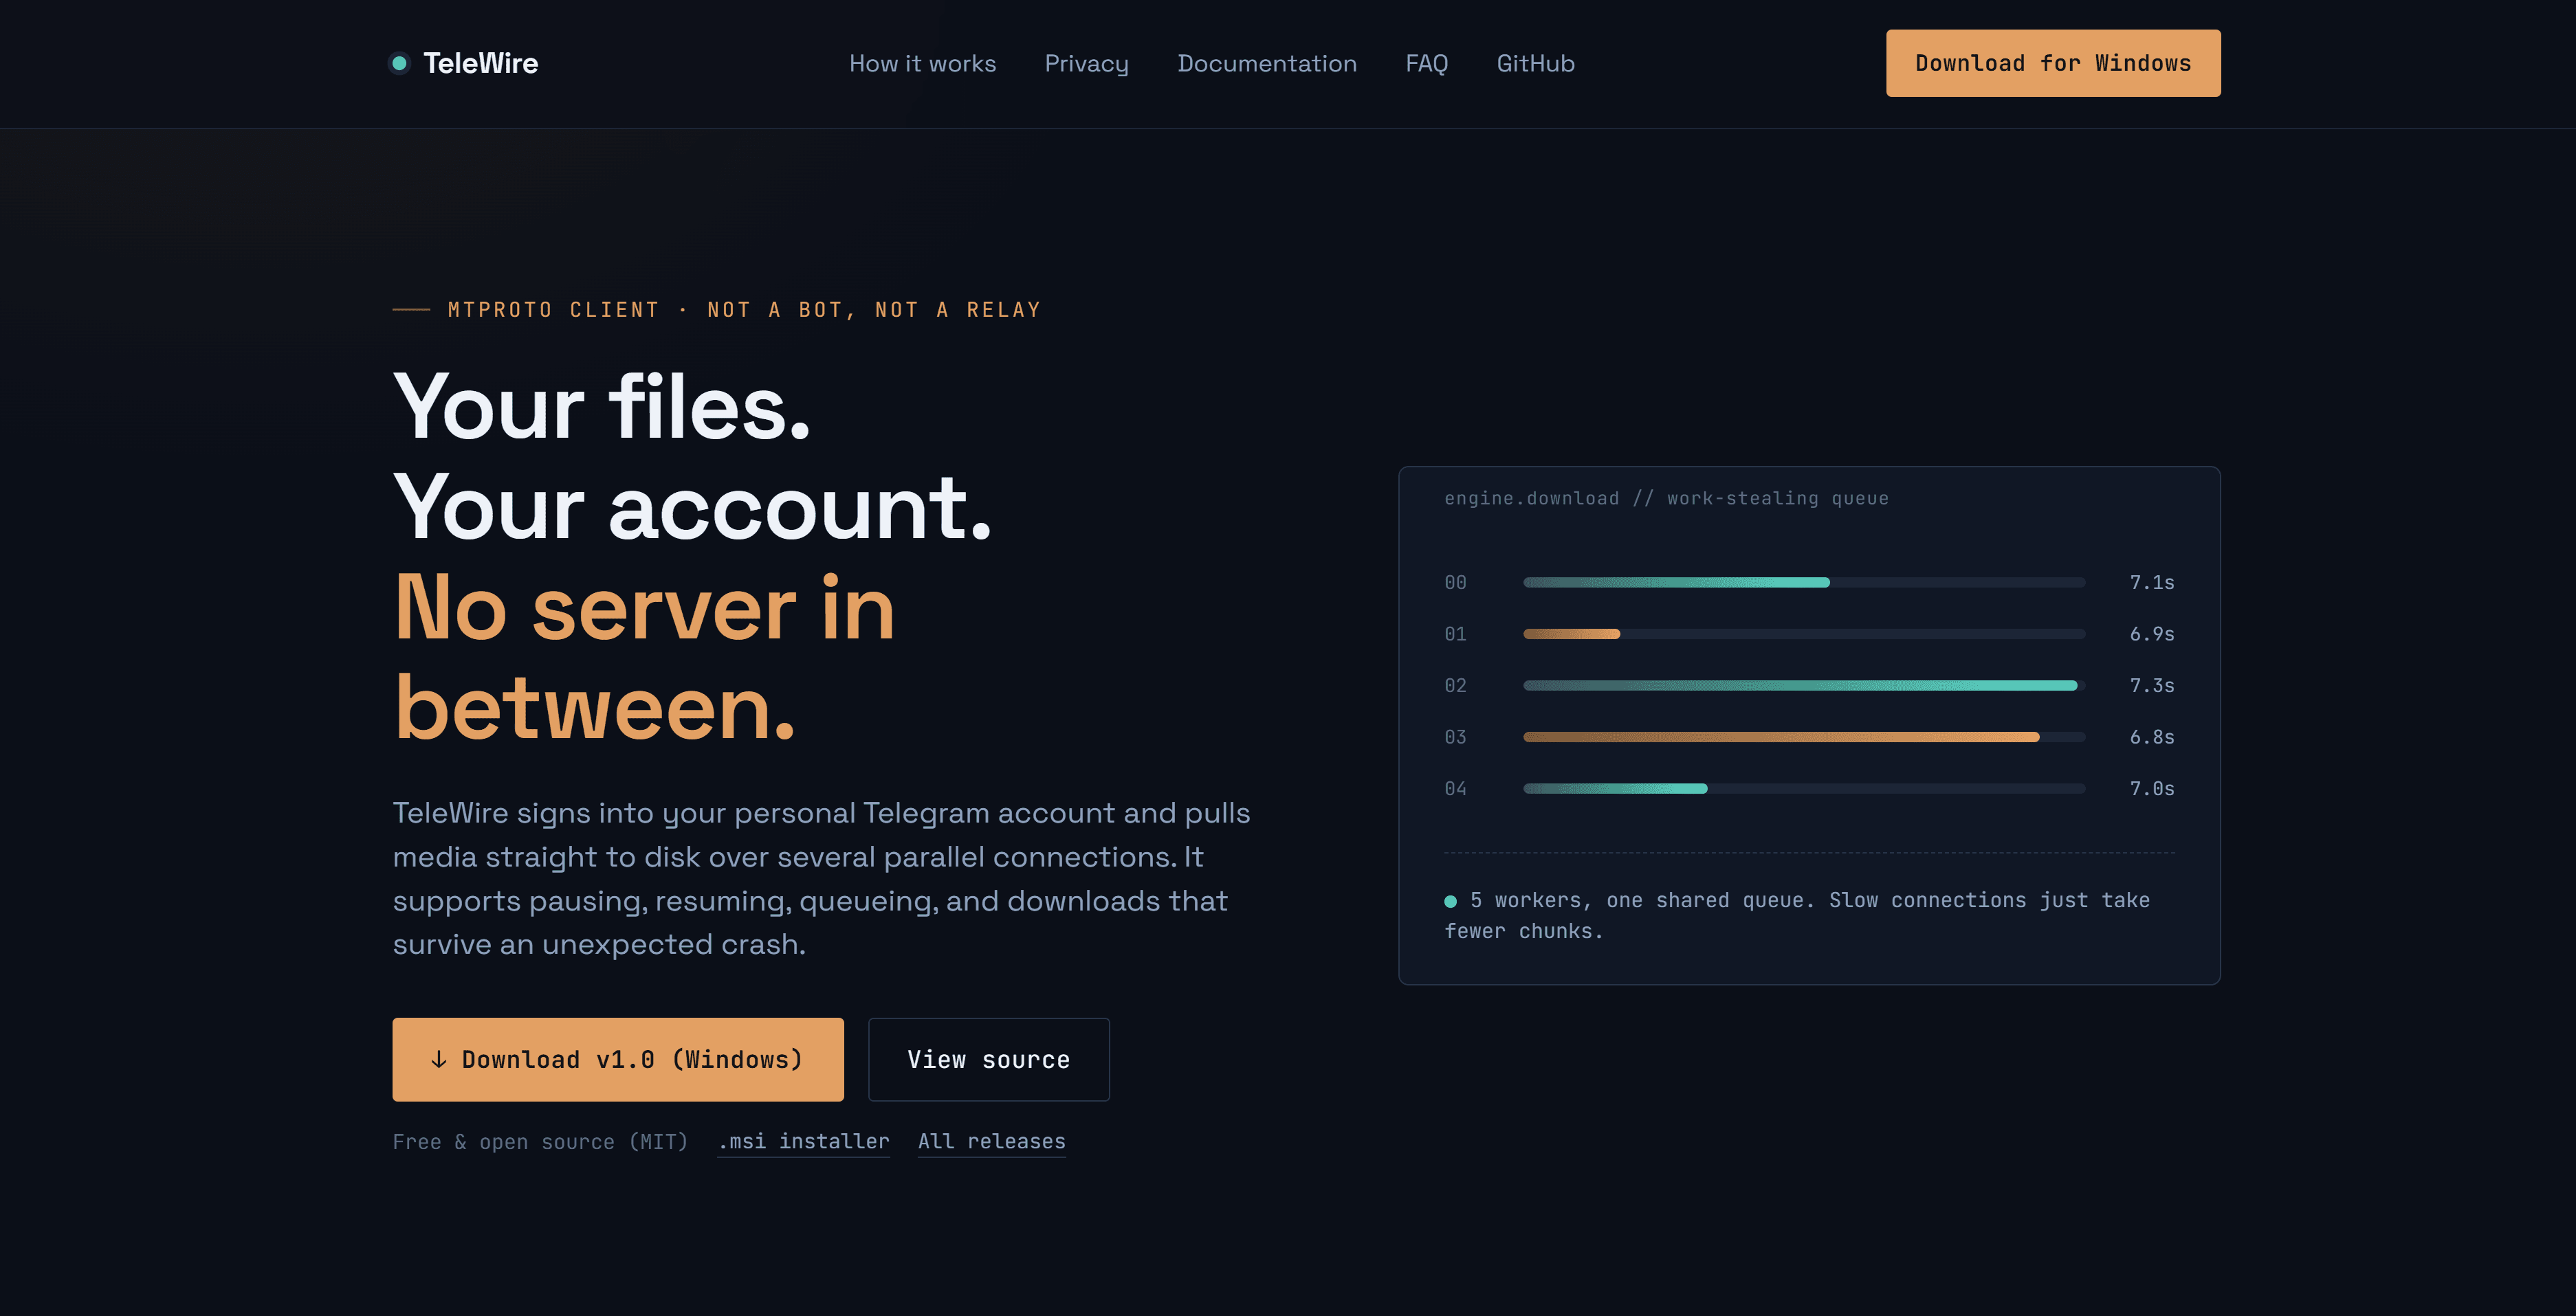Click the TeleWire teal dot logo icon
This screenshot has width=2576, height=1316.
click(x=399, y=63)
